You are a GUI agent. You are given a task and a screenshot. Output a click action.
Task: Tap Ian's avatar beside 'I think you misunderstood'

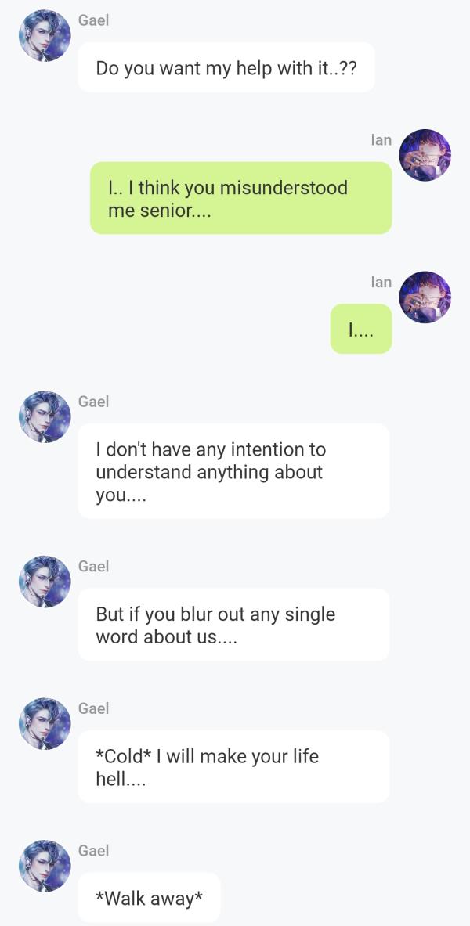click(x=425, y=155)
